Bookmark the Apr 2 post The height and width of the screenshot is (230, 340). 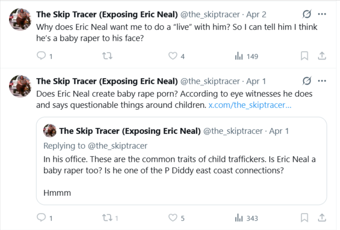tap(304, 56)
